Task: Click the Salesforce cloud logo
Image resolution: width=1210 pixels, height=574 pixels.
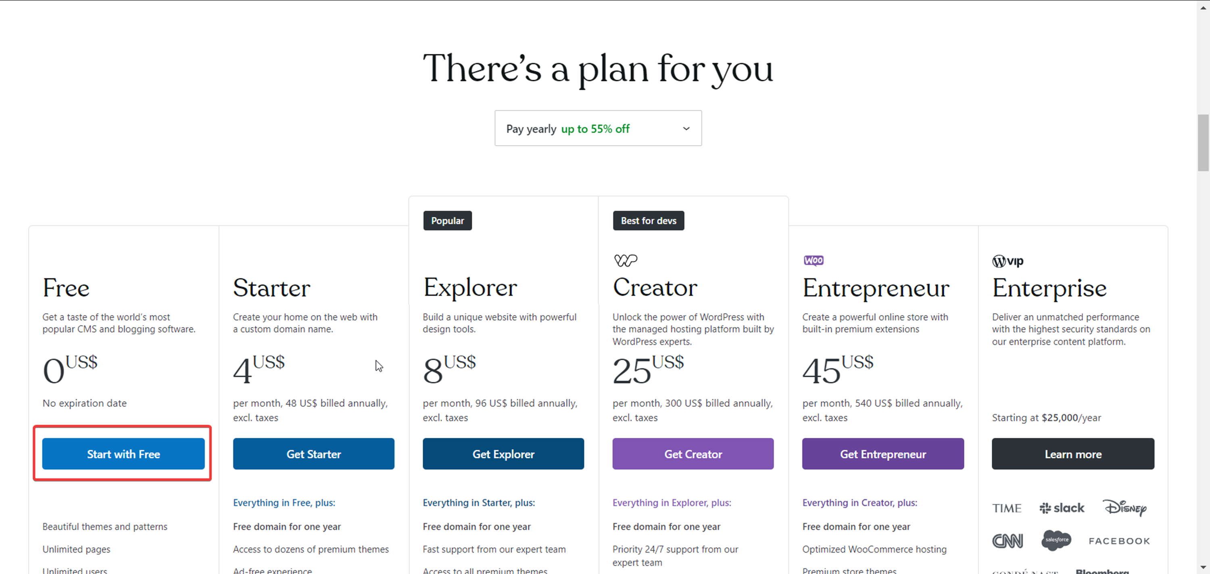Action: [1056, 540]
